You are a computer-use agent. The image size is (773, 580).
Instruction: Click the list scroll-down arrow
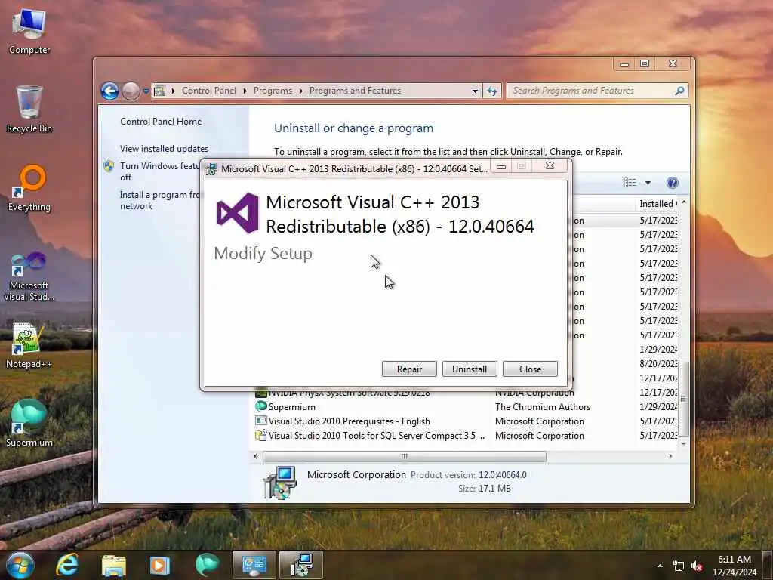coord(684,443)
